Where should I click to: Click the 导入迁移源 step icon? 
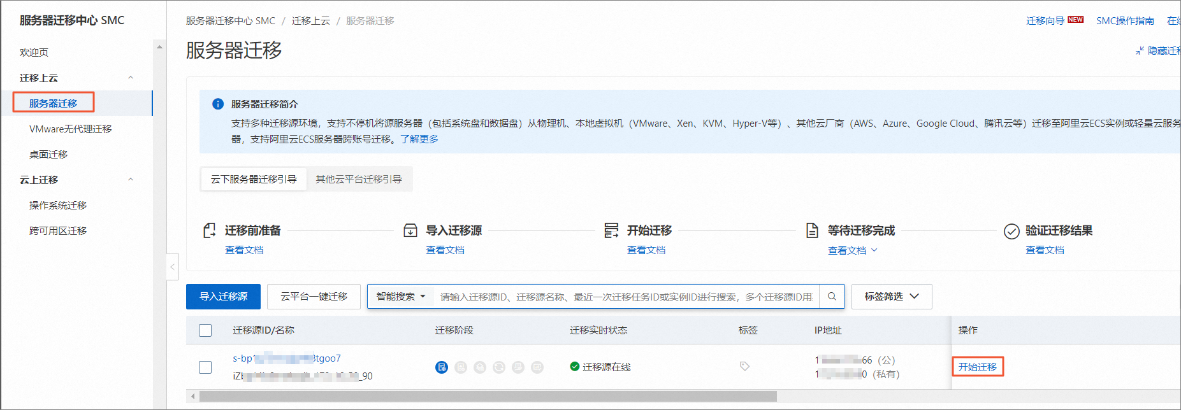point(410,230)
